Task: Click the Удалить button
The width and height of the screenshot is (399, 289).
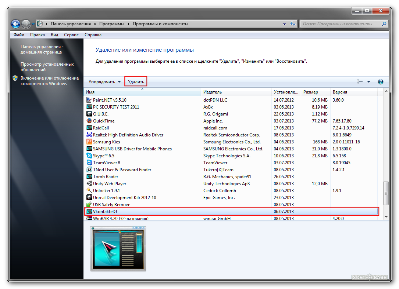Action: [x=136, y=82]
